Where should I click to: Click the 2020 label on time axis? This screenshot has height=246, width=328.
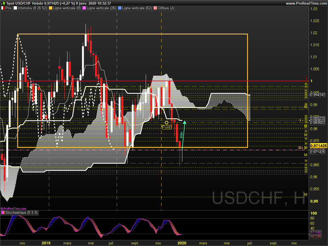182,243
